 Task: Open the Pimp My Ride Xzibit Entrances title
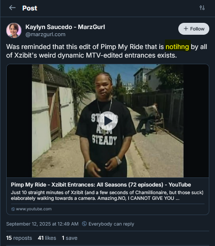(101, 185)
